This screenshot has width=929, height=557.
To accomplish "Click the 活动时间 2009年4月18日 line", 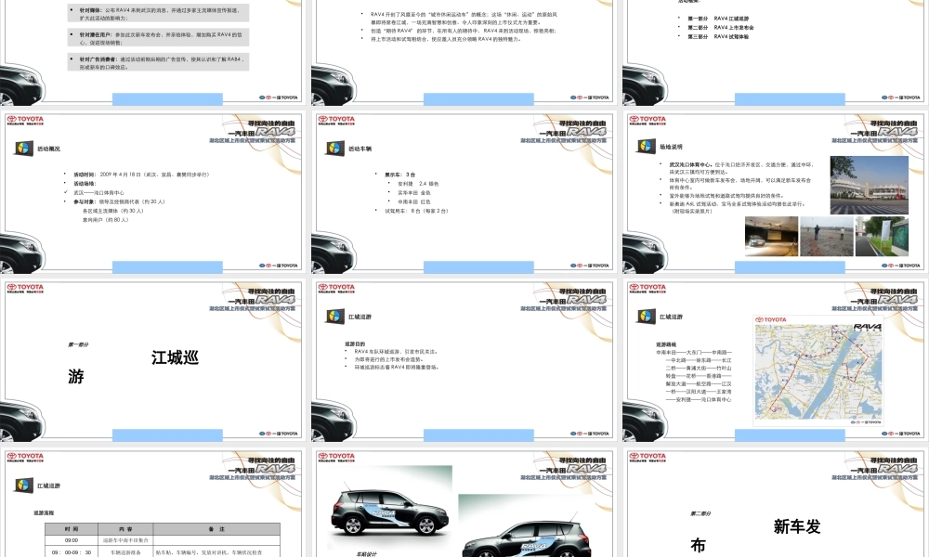I will (141, 175).
